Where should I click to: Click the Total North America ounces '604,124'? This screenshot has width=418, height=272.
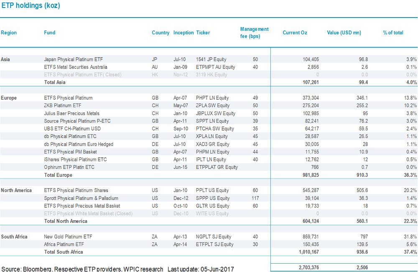coord(311,221)
